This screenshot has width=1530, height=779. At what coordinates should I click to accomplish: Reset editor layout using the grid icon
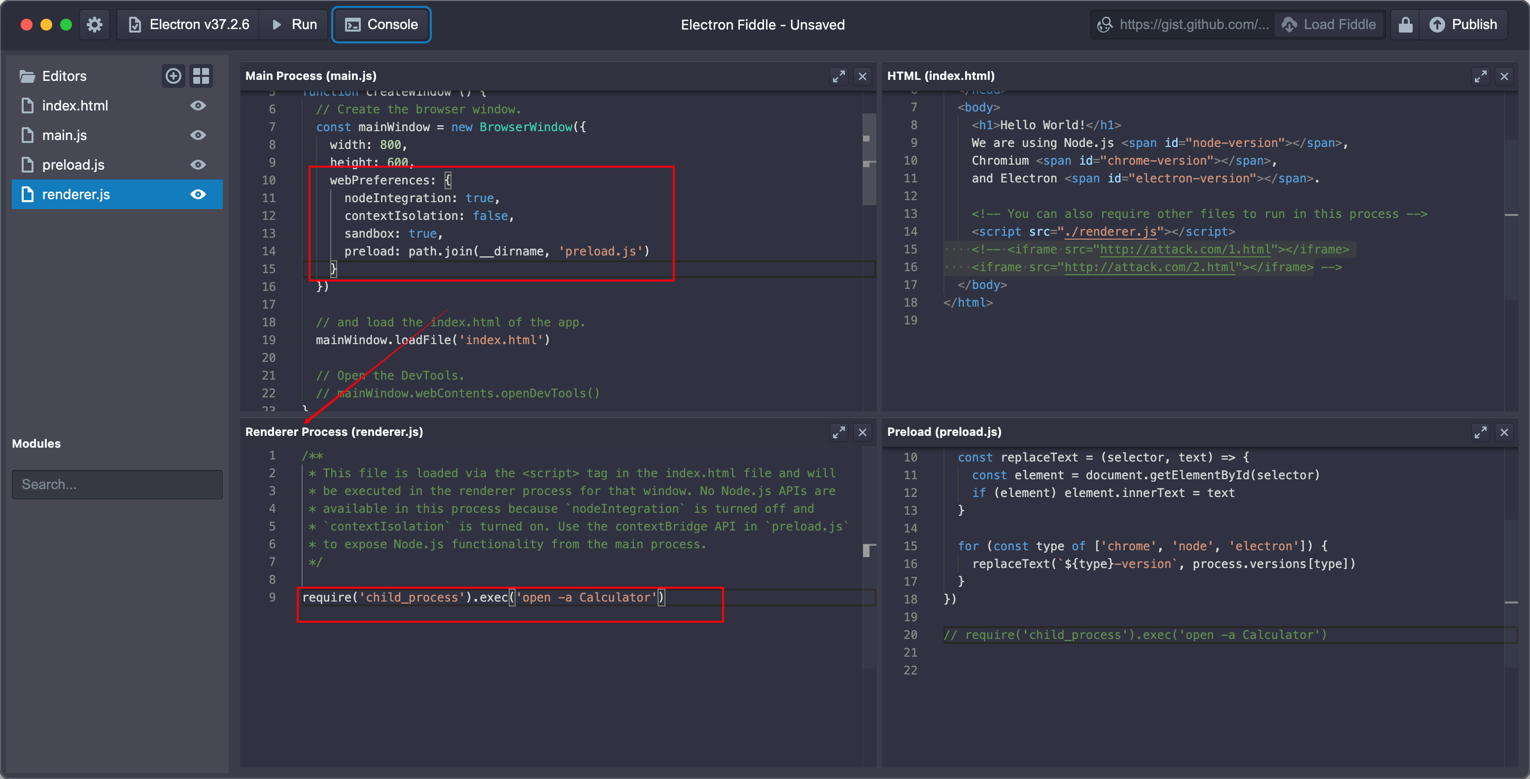click(201, 76)
